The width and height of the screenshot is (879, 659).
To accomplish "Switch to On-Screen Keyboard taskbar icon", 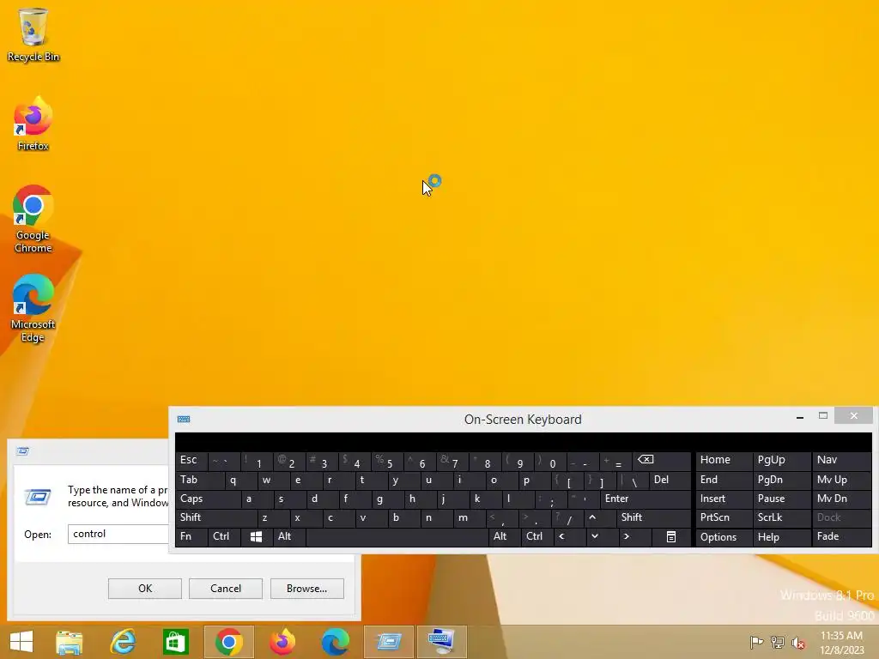I will [442, 642].
